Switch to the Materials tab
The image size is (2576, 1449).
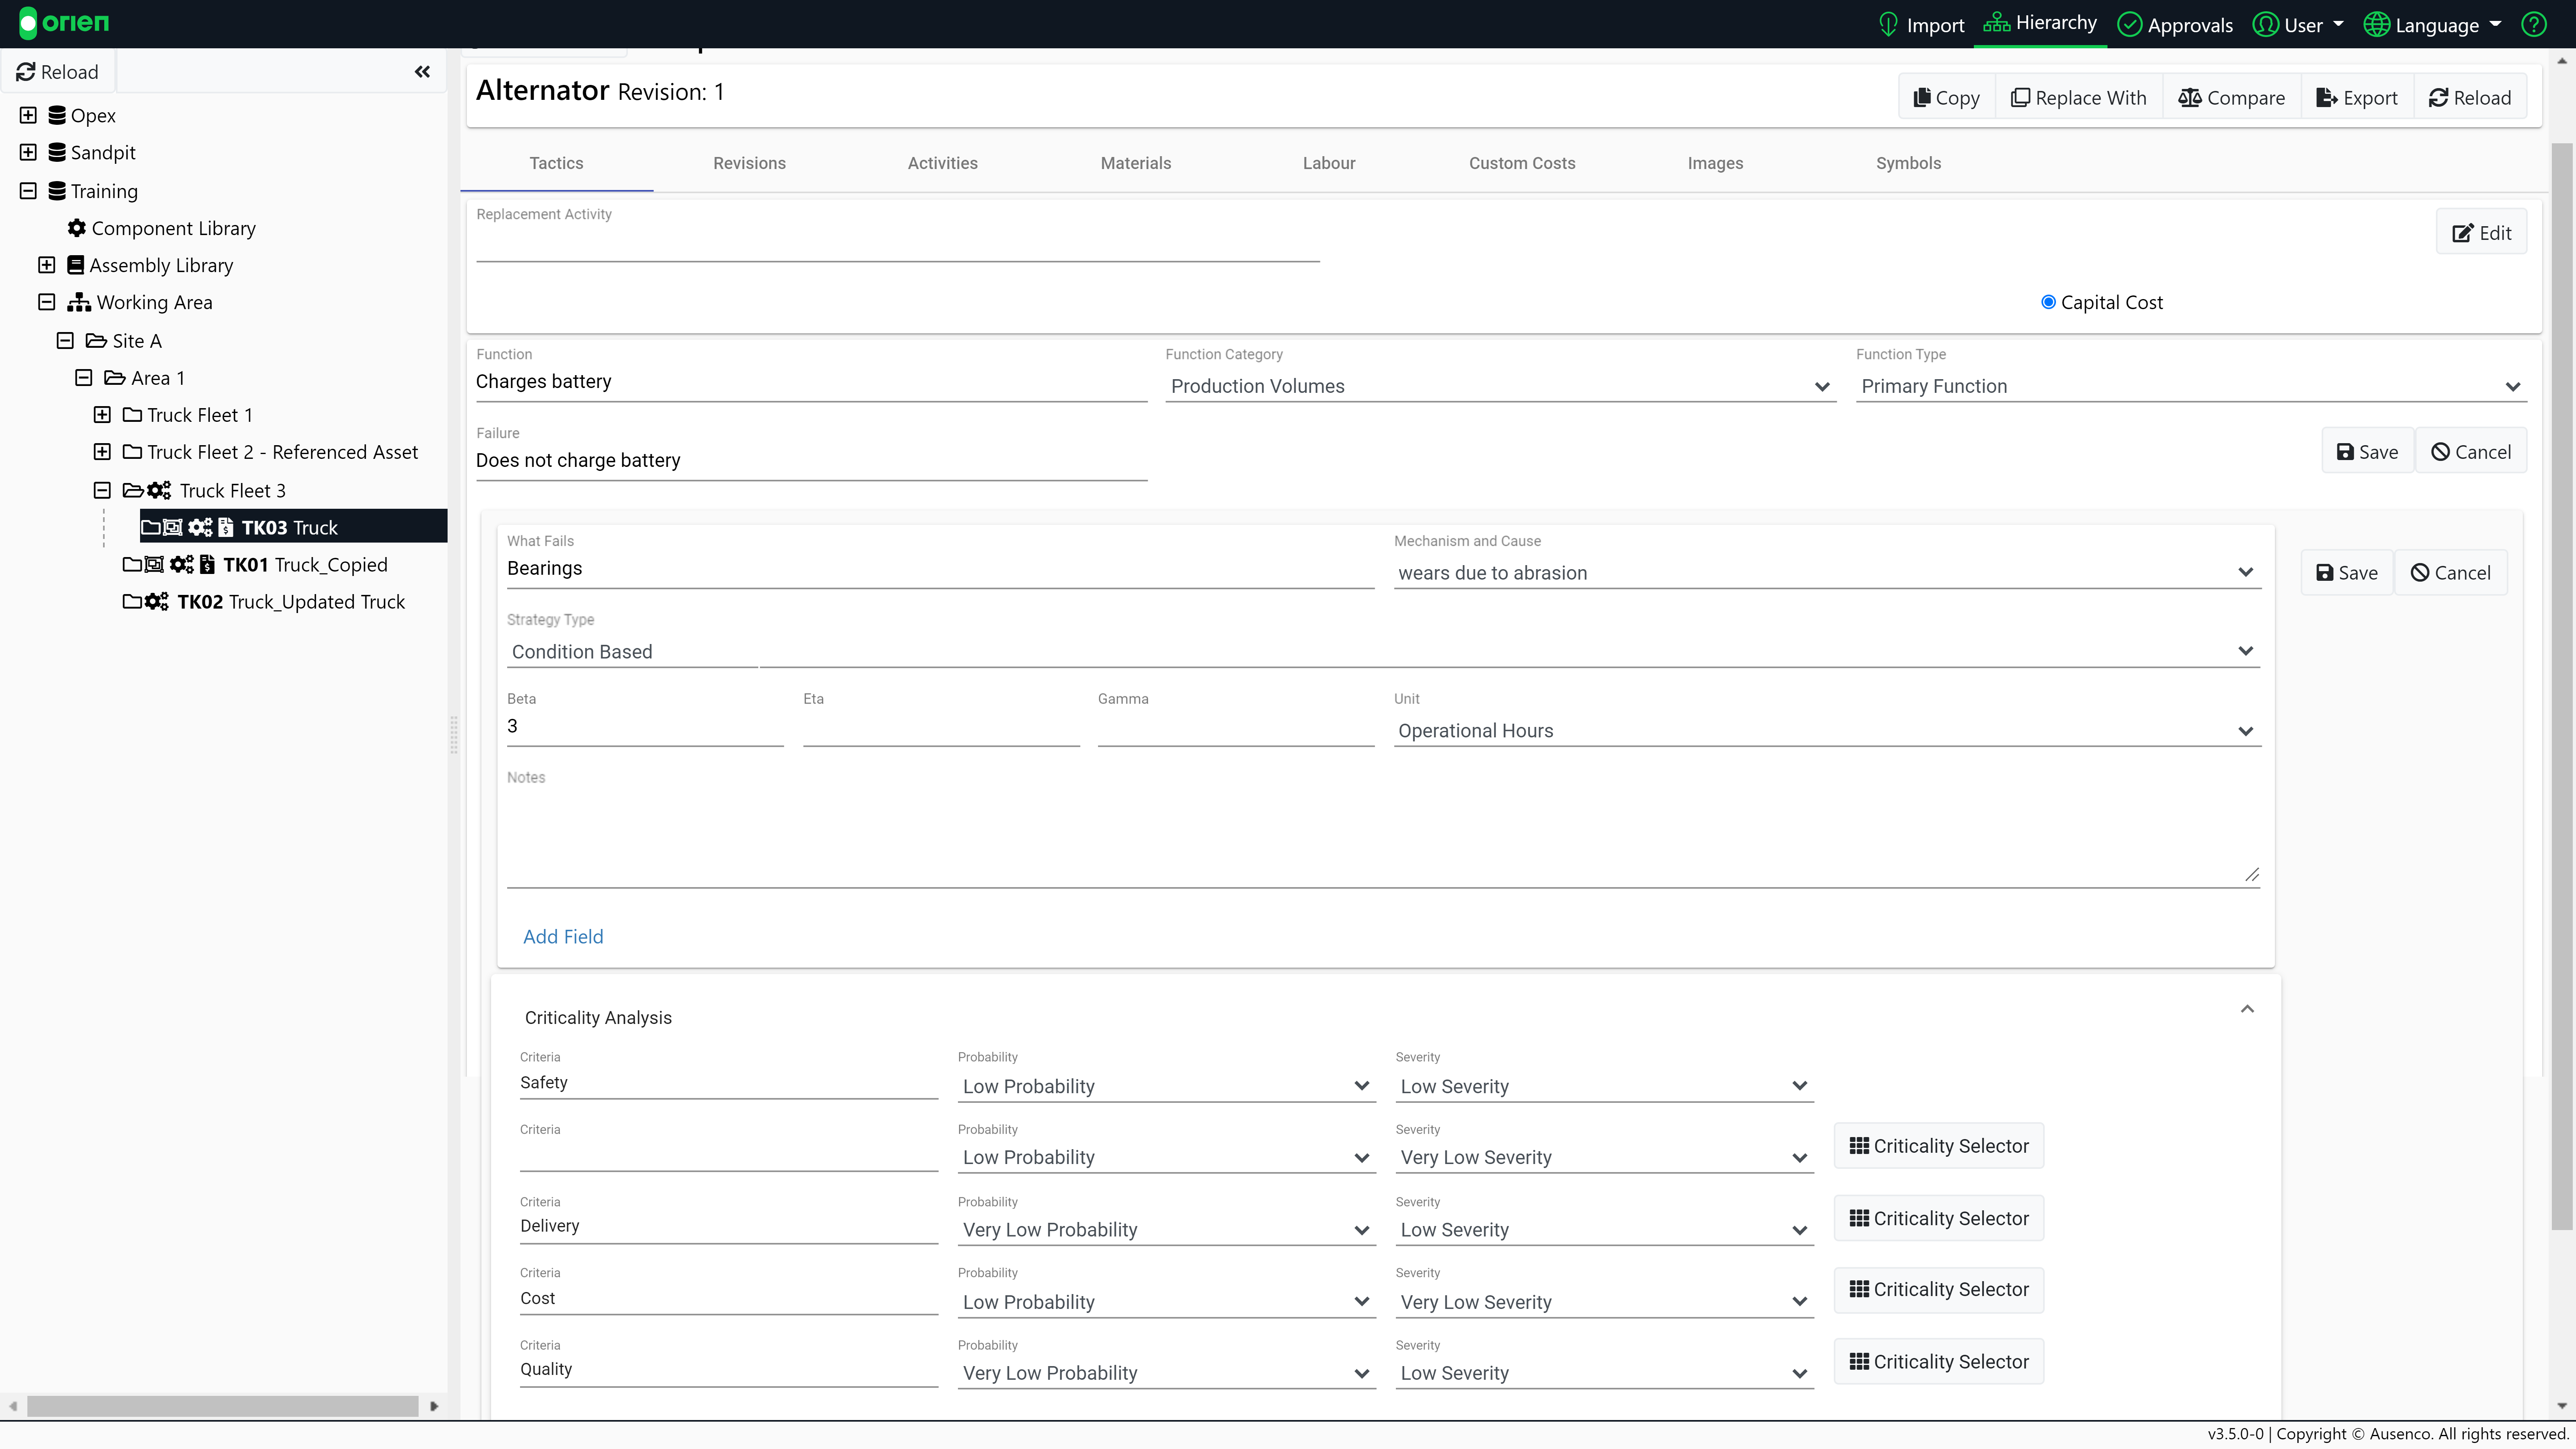point(1135,163)
